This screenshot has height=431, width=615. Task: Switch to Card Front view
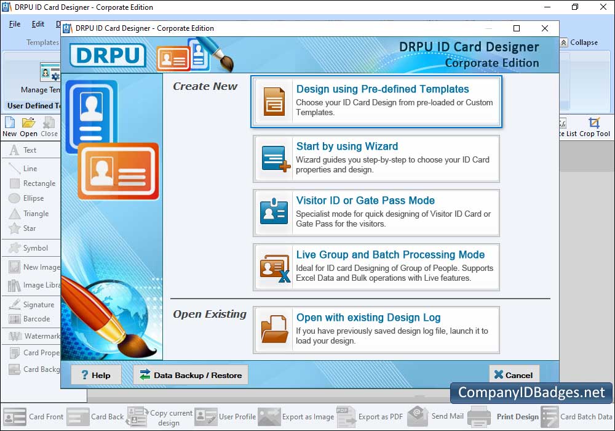pyautogui.click(x=33, y=416)
